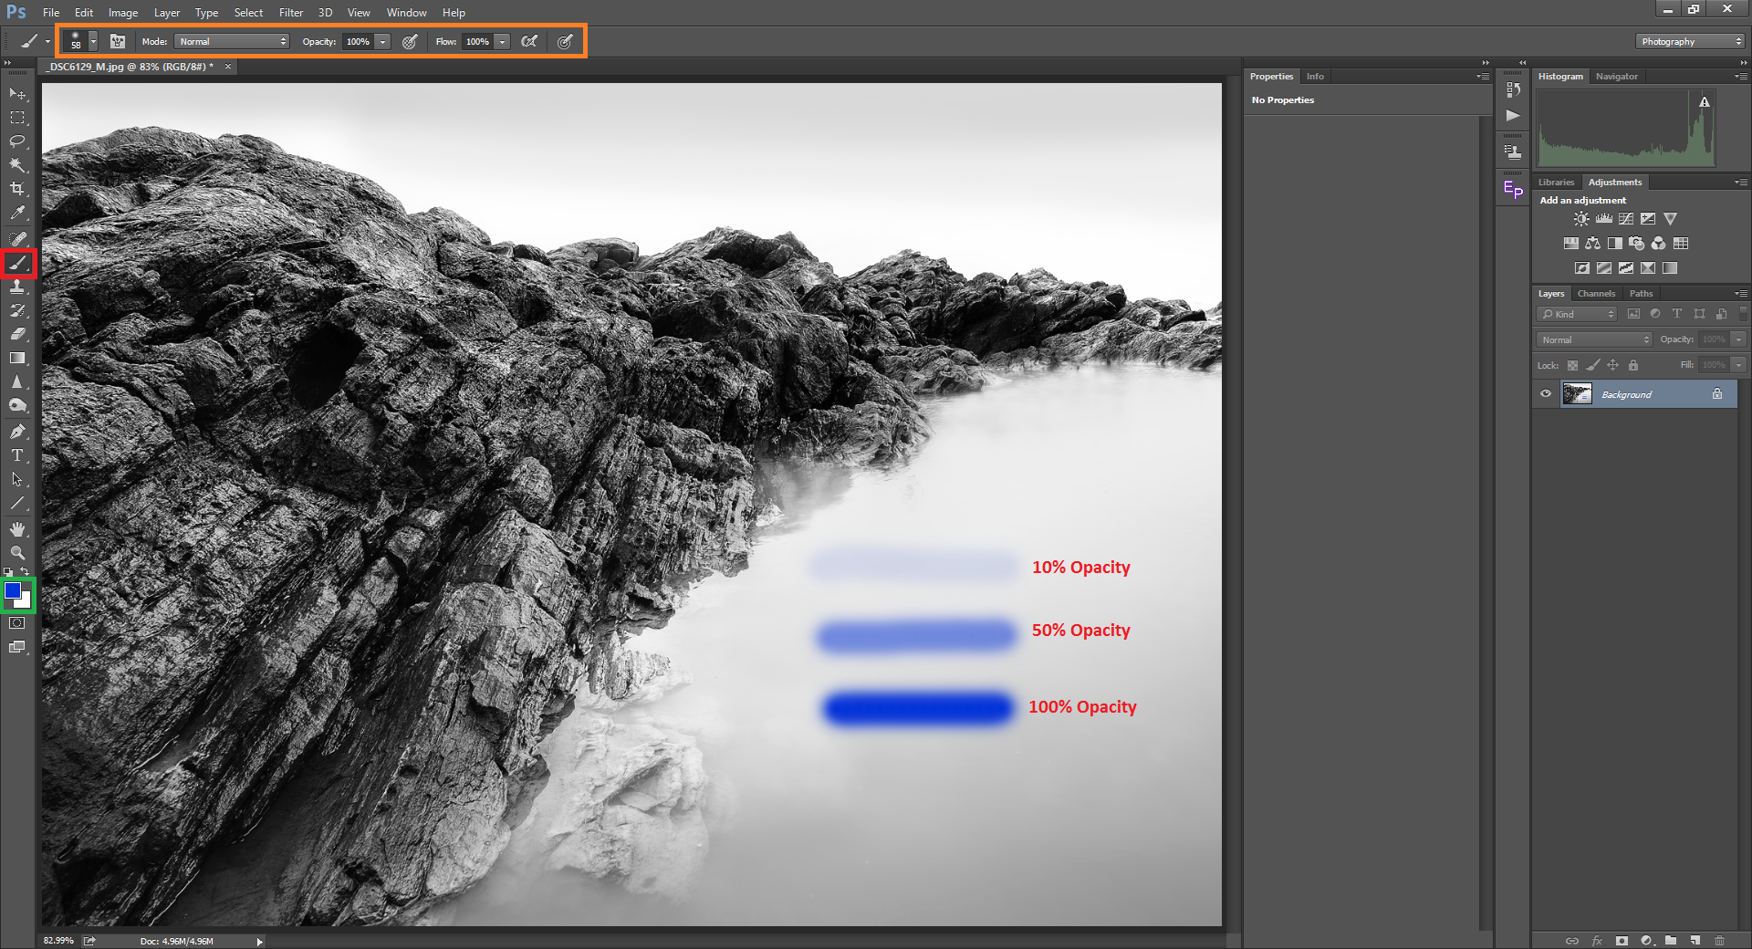1752x949 pixels.
Task: Hide the Background layer eye icon
Action: [1546, 394]
